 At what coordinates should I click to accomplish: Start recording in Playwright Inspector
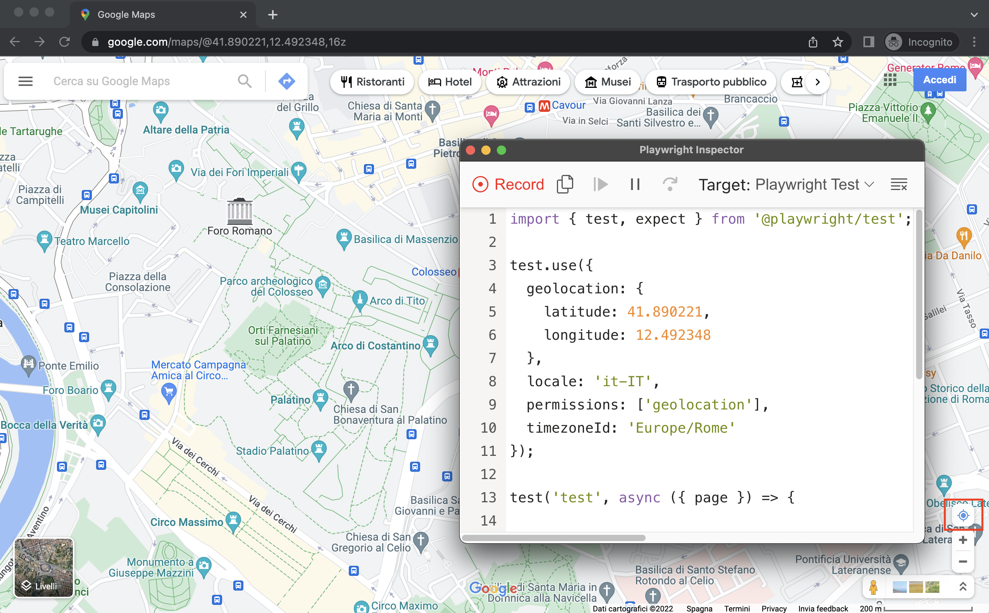508,185
